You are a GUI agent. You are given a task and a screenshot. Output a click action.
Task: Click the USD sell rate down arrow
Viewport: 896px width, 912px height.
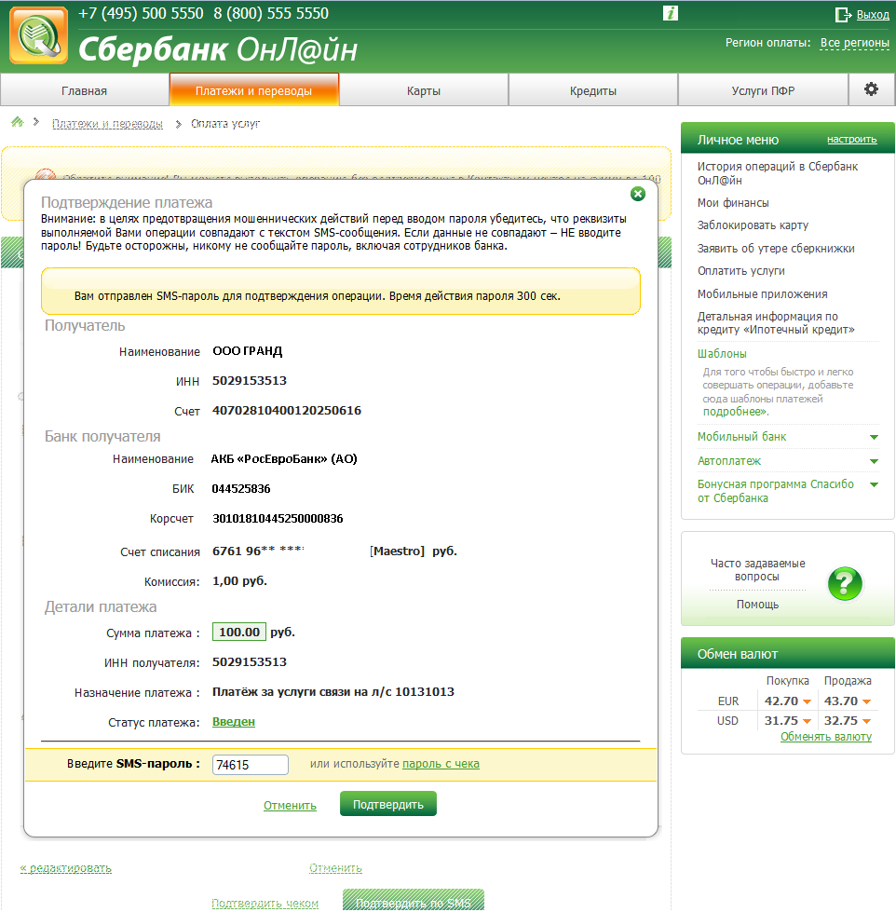click(x=867, y=721)
